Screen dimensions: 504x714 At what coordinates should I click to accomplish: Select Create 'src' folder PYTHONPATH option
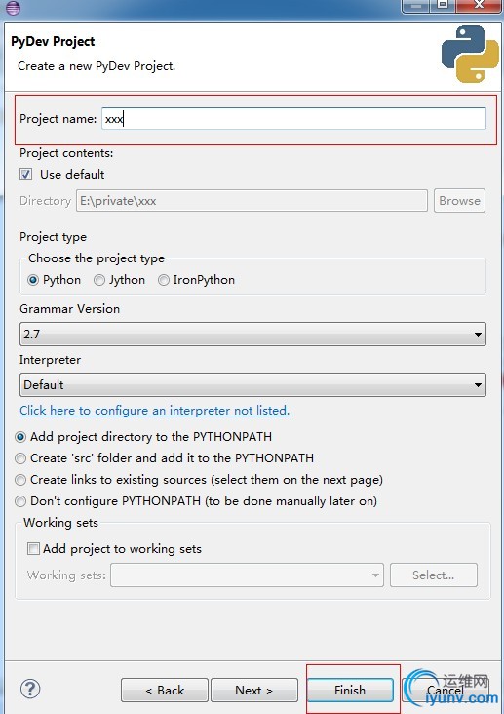[x=20, y=458]
